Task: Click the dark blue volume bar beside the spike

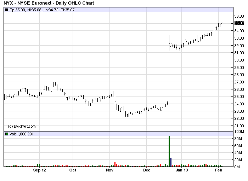Action: [171, 162]
